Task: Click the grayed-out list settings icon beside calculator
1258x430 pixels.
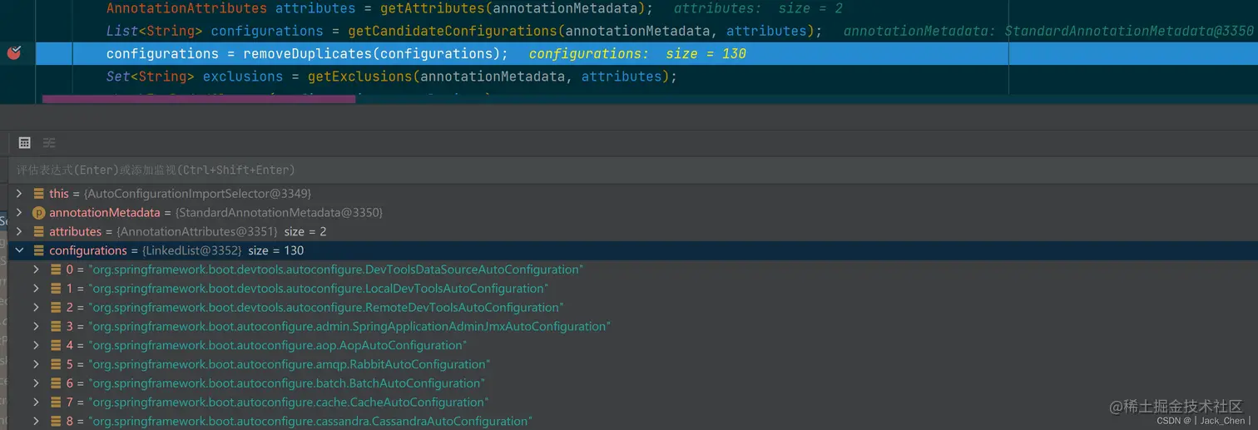Action: pyautogui.click(x=49, y=142)
